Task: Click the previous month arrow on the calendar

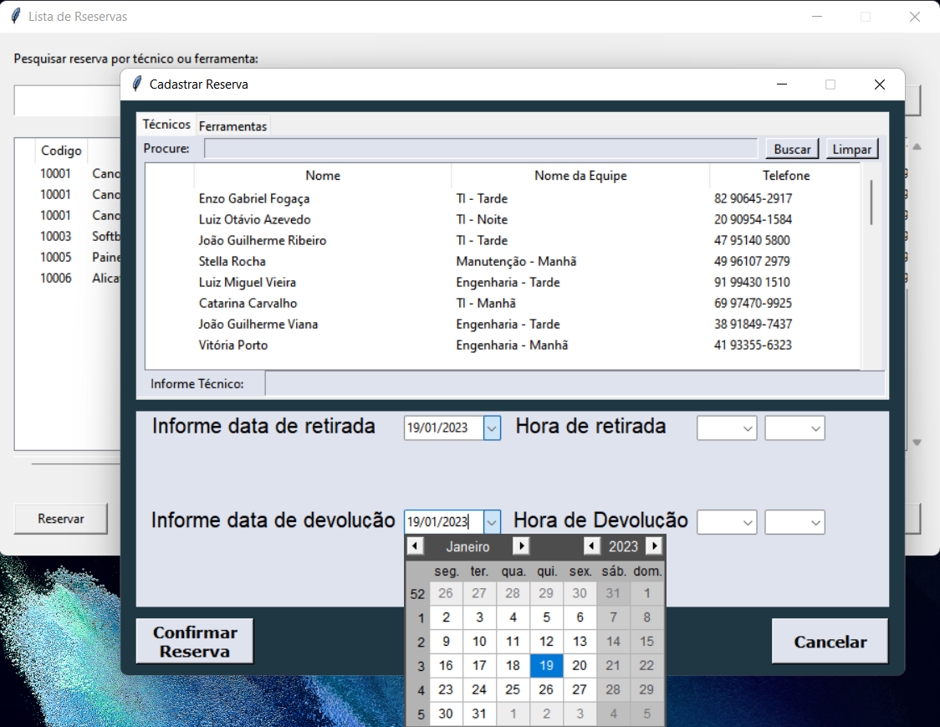Action: (x=416, y=545)
